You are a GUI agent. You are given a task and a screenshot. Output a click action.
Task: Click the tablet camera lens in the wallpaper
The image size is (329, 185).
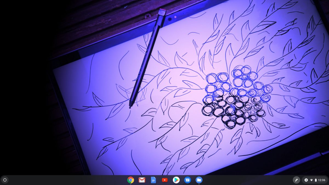170,19
